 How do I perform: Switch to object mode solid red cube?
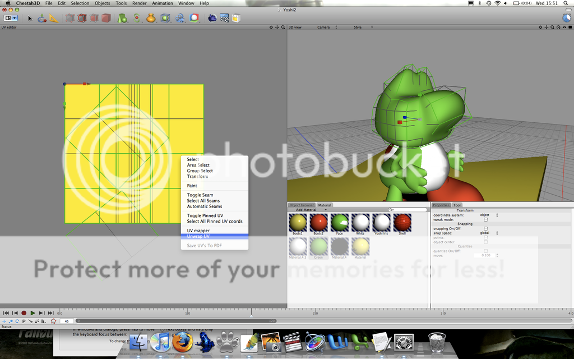[x=106, y=18]
